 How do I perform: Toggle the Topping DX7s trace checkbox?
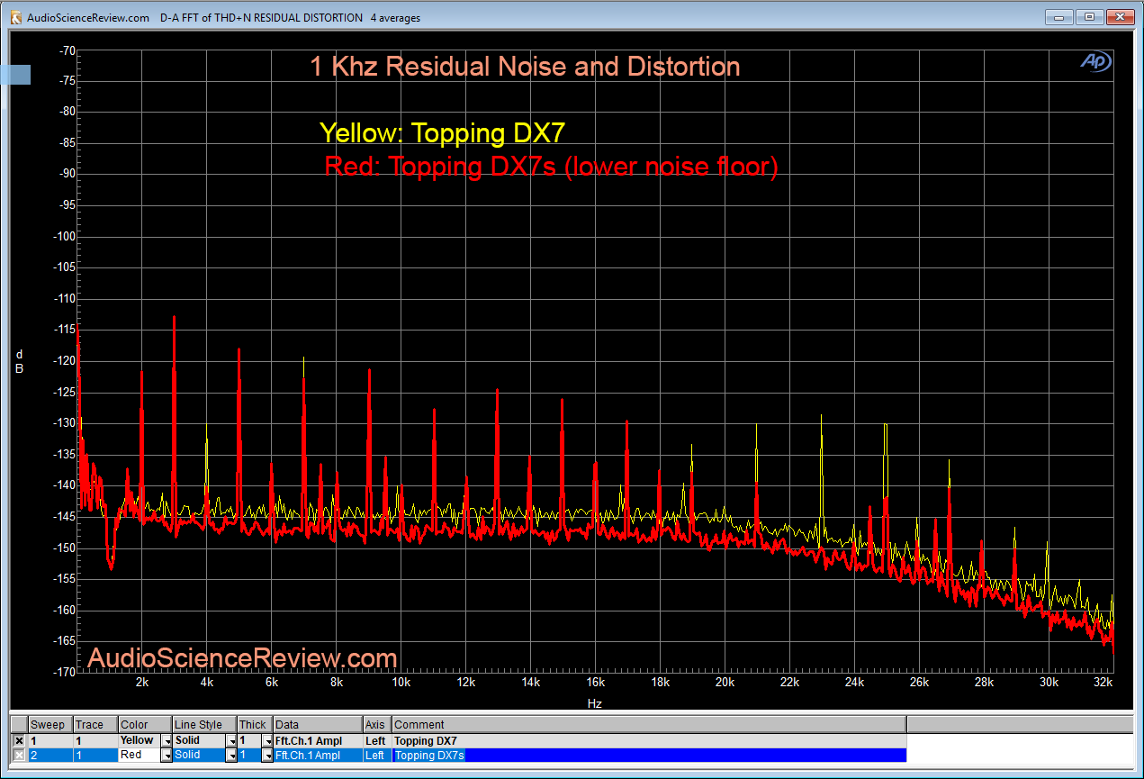pyautogui.click(x=19, y=756)
